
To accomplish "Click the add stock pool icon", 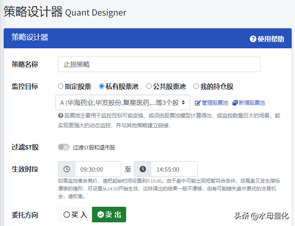I will 235,103.
